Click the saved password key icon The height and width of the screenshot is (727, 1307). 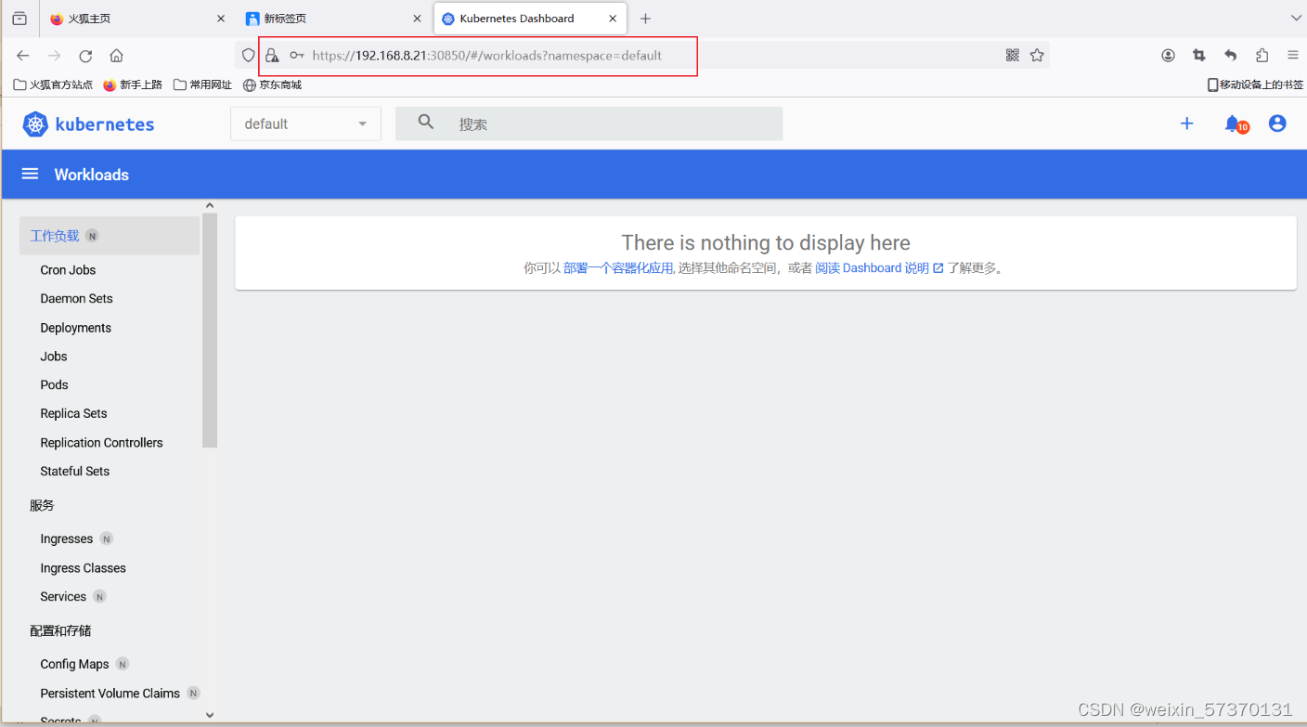coord(297,56)
